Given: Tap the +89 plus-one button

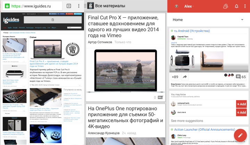Looking at the screenshot, I should [x=175, y=77].
